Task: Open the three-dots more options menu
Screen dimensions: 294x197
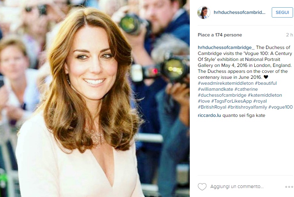Action: (x=289, y=187)
